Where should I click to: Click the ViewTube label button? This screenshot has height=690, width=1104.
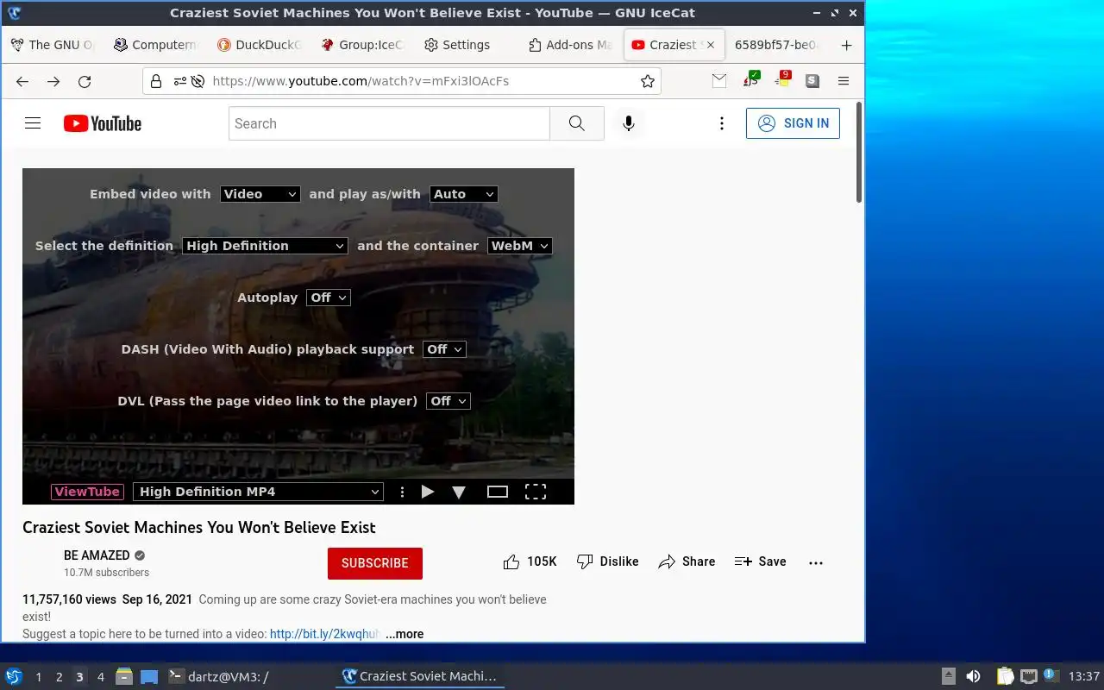tap(87, 492)
